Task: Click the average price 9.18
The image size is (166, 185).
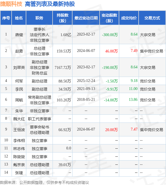Action: [134, 81]
